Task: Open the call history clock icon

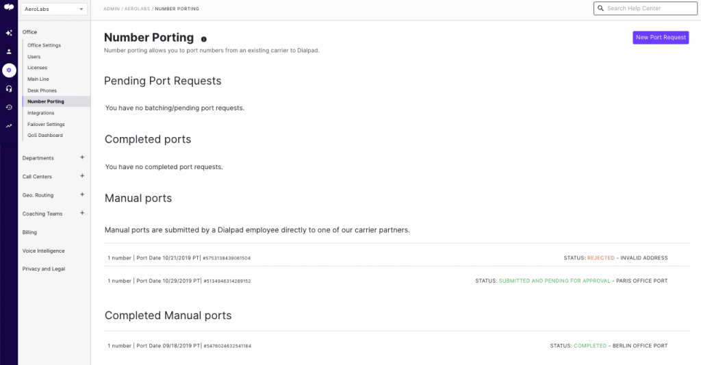Action: (x=9, y=107)
